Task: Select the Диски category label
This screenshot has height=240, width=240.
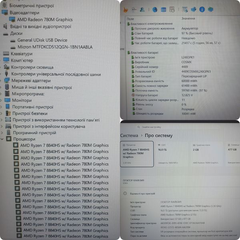Action: click(x=16, y=33)
